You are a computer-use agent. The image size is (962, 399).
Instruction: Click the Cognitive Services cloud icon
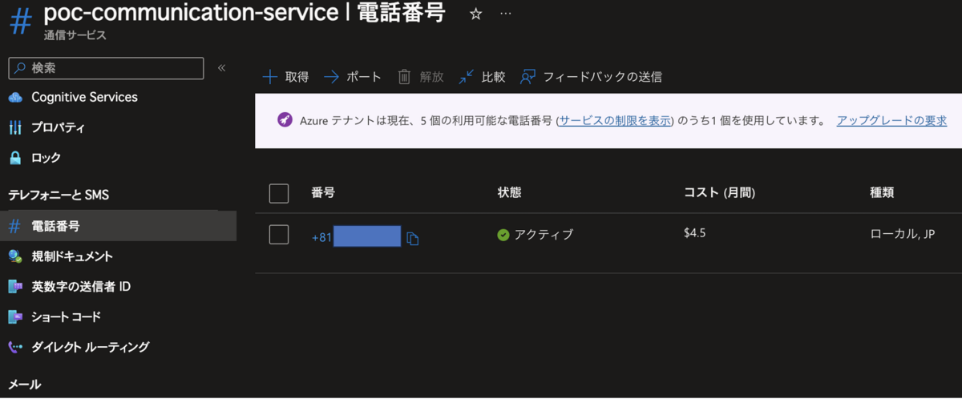[14, 98]
